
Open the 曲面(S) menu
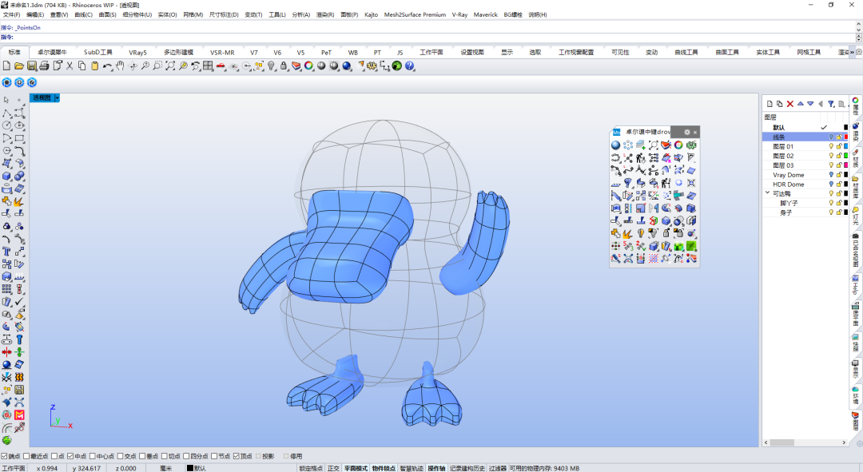[x=107, y=15]
